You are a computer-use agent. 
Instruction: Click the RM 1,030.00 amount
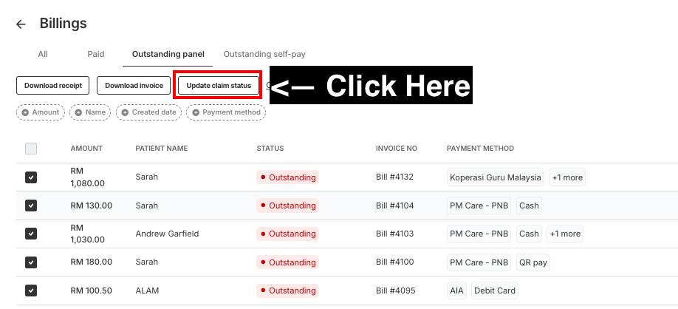click(87, 234)
